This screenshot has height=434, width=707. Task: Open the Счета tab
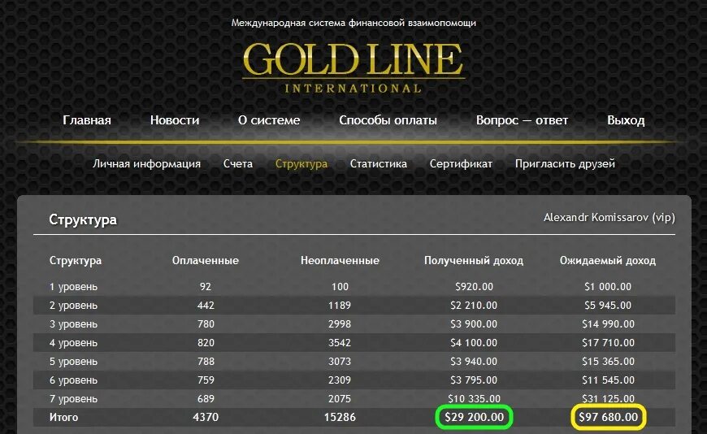click(238, 163)
